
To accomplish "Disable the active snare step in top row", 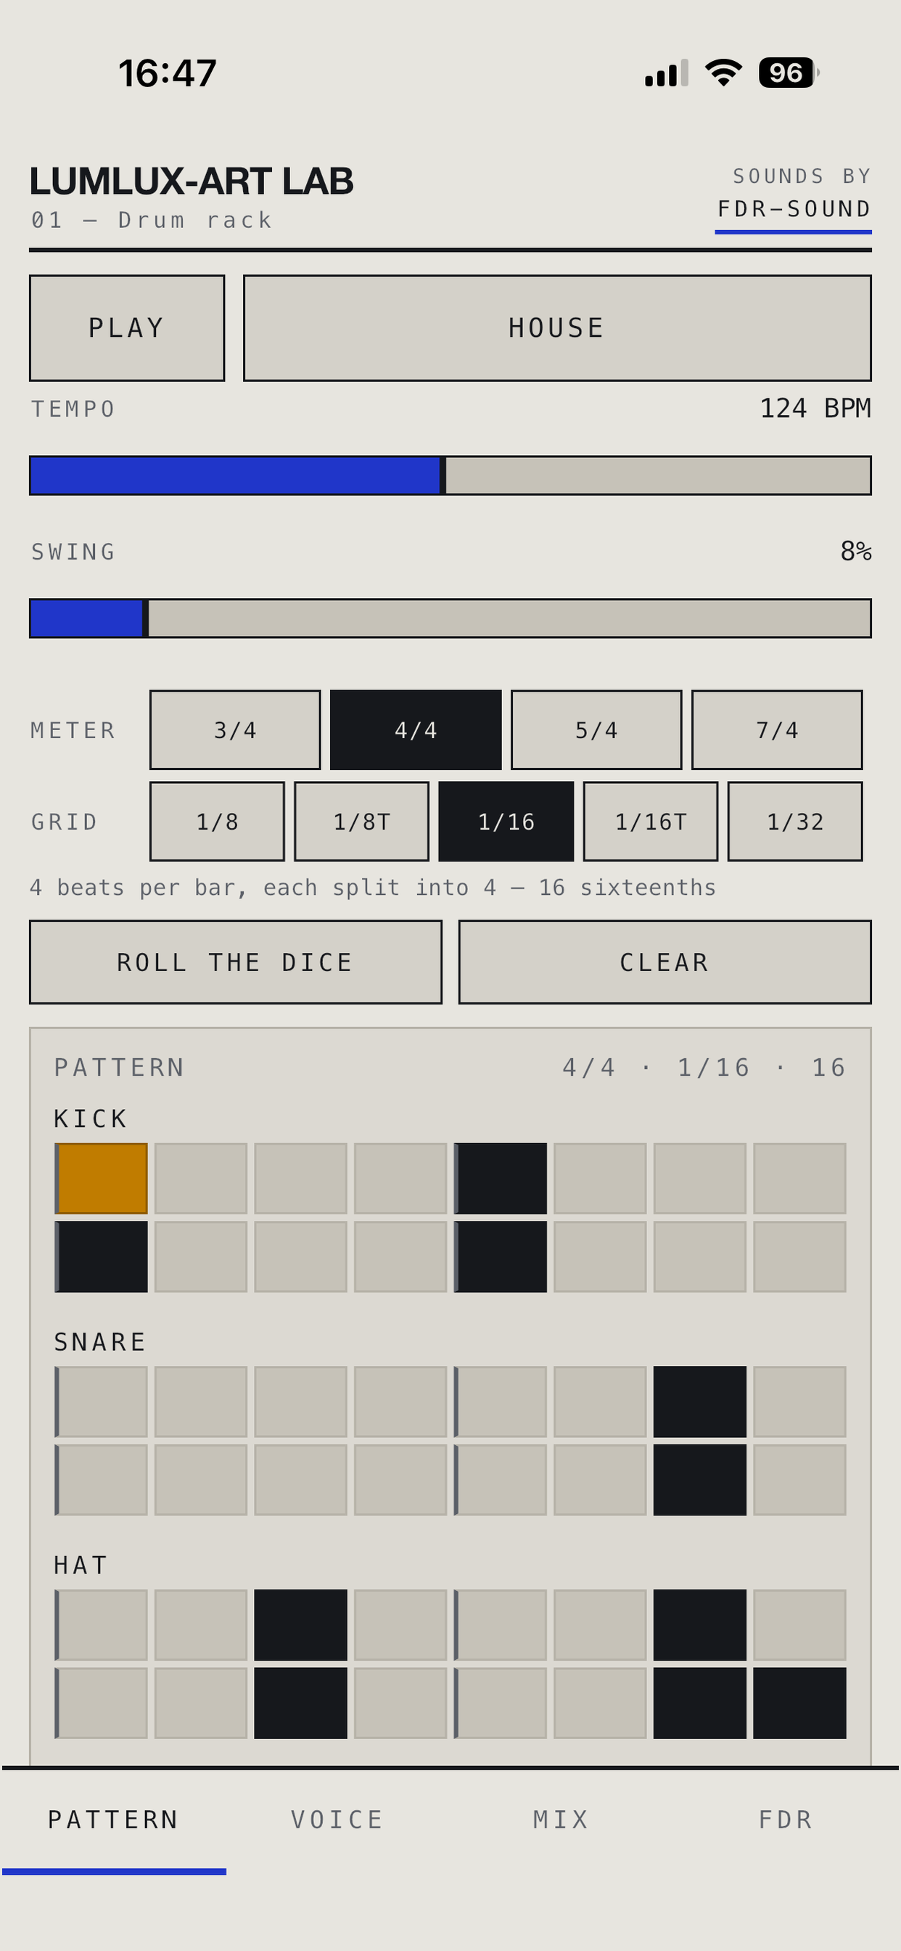I will 699,1402.
